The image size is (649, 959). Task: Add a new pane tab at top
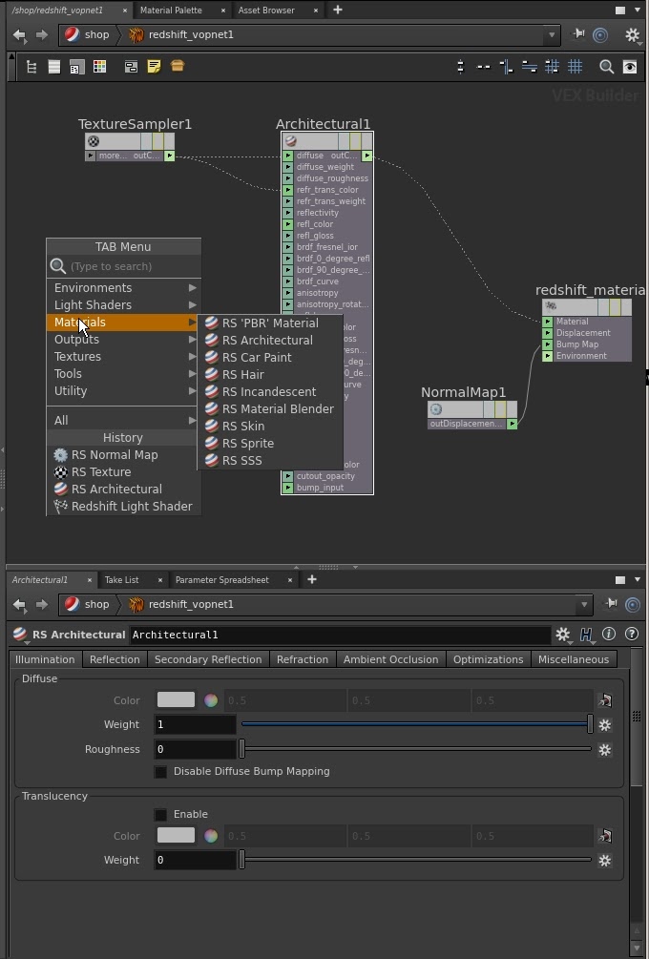pyautogui.click(x=338, y=10)
